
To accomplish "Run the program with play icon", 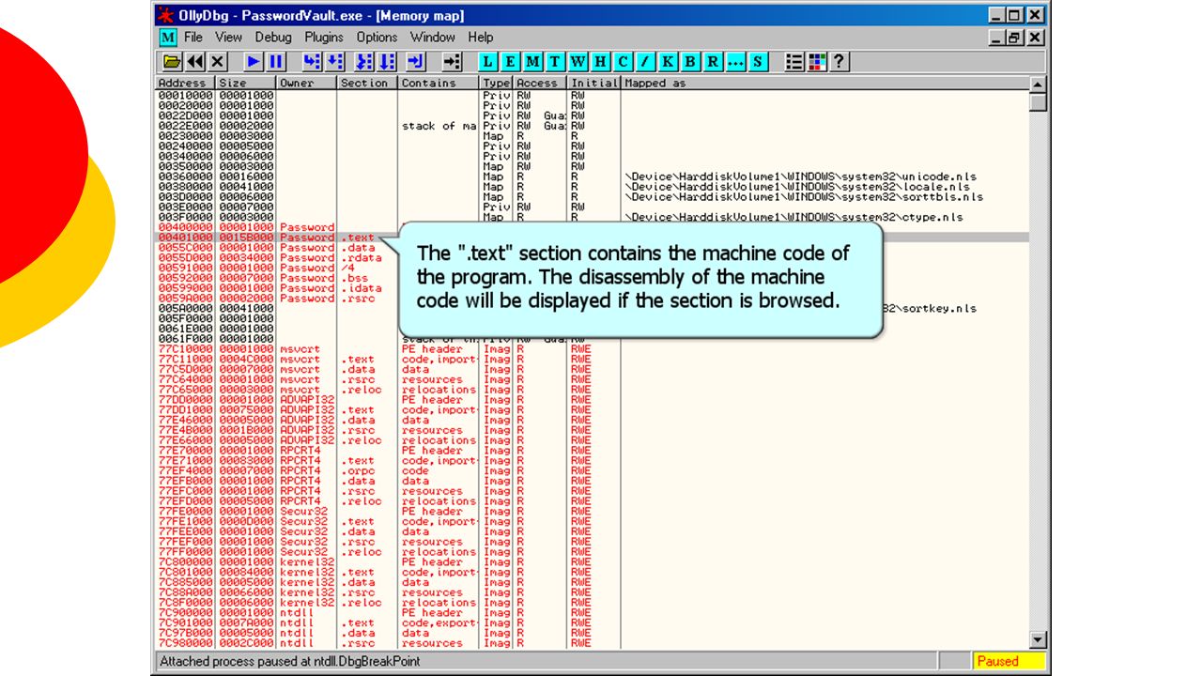I will tap(254, 62).
